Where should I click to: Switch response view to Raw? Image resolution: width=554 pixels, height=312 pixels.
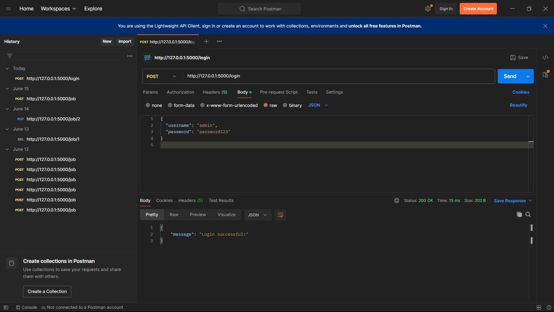174,214
